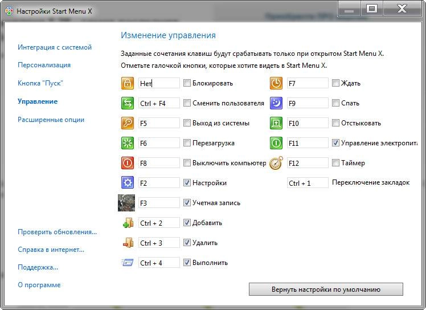426x310 pixels.
Task: Click the Поддержка link
Action: [38, 267]
